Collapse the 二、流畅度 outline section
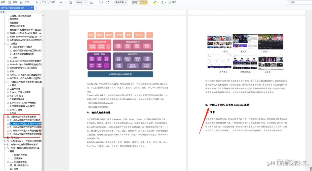 pos(5,44)
